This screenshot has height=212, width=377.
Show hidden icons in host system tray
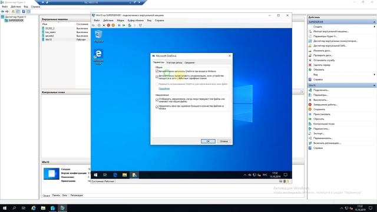click(342, 208)
